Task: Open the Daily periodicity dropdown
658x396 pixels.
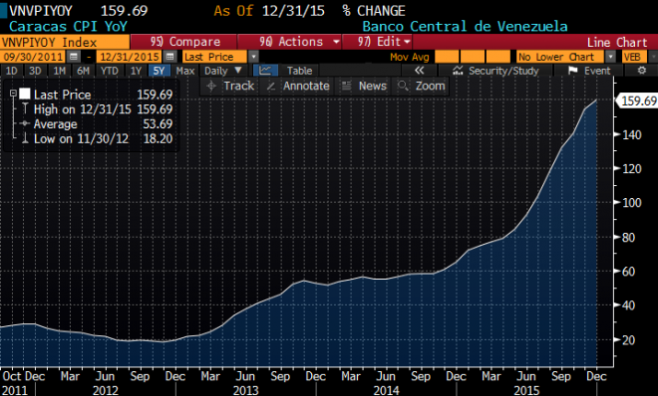Action: point(223,71)
